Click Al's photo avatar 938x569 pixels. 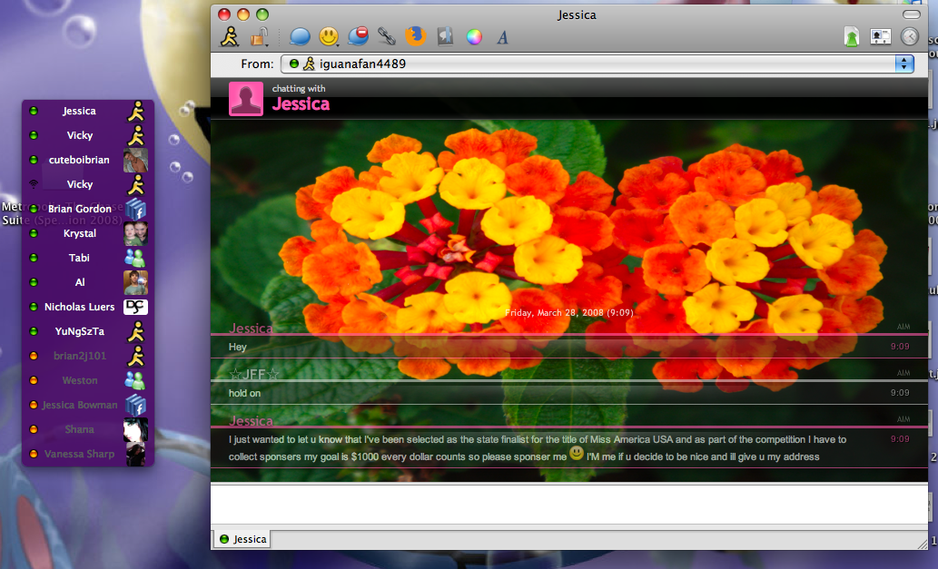136,283
